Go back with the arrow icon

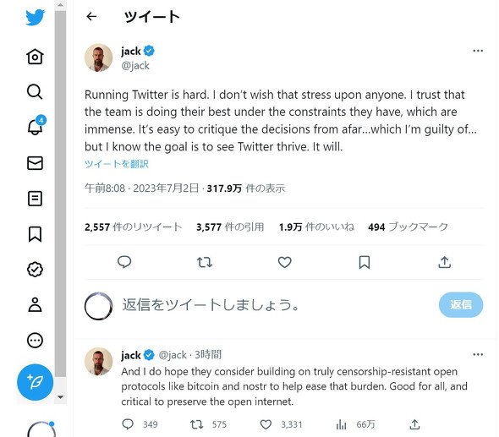point(91,16)
